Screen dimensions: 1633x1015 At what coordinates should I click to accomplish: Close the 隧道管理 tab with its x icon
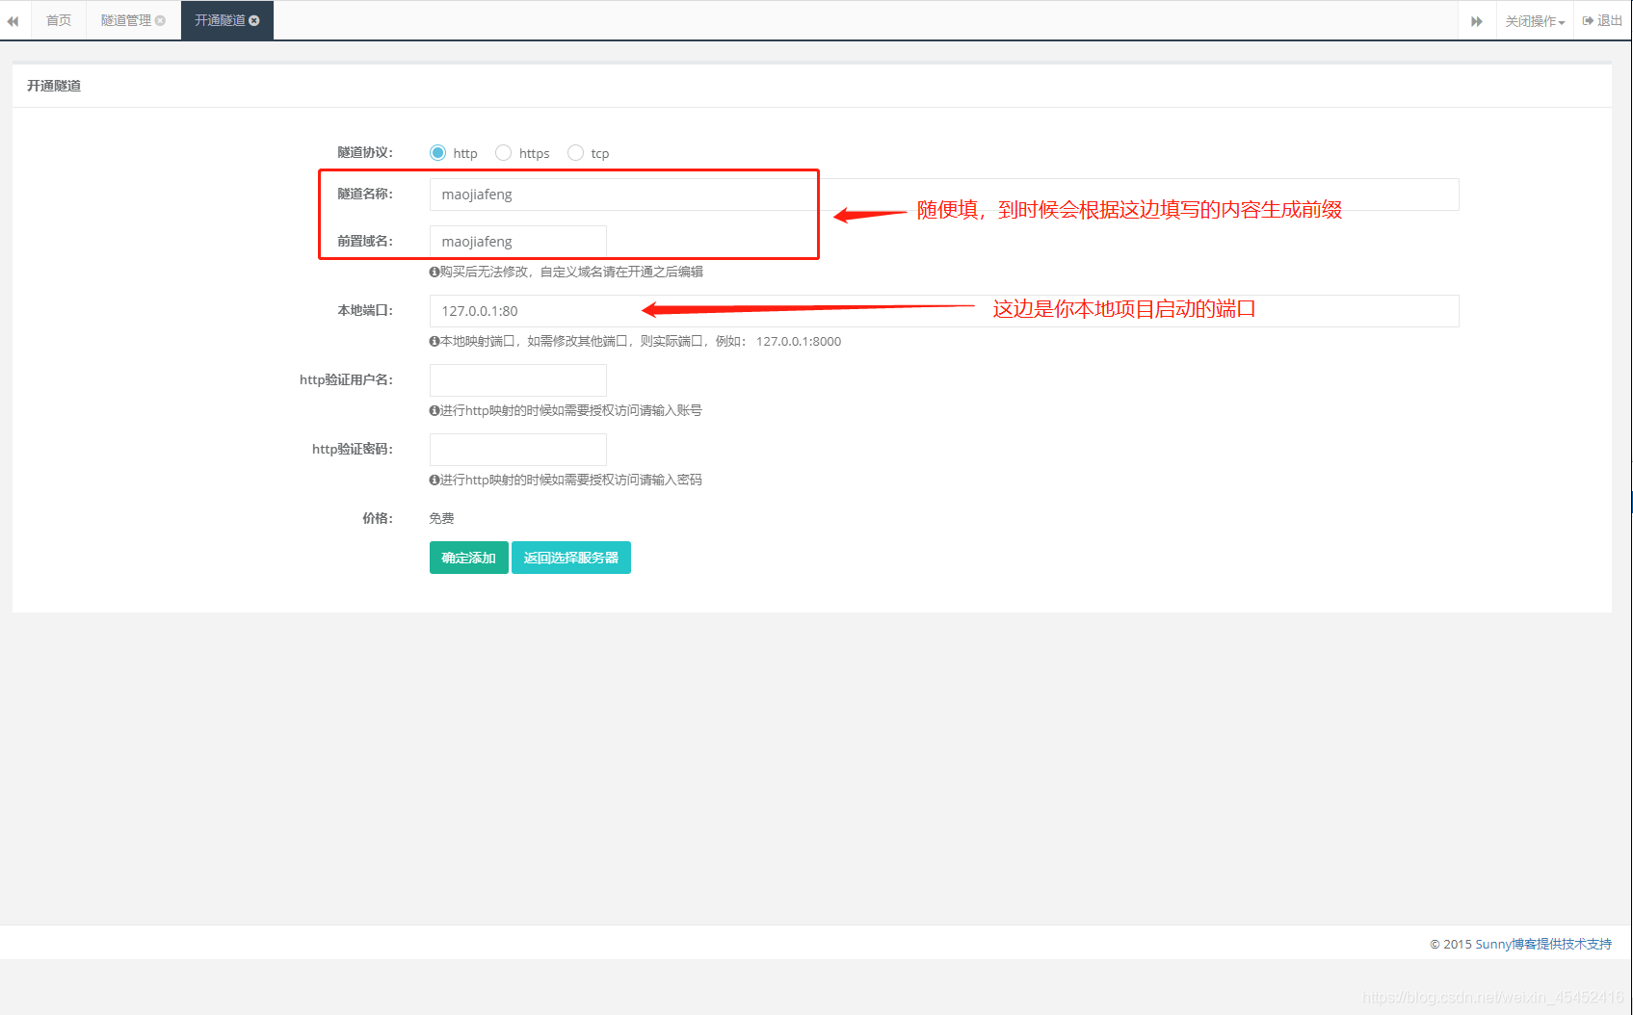tap(160, 20)
